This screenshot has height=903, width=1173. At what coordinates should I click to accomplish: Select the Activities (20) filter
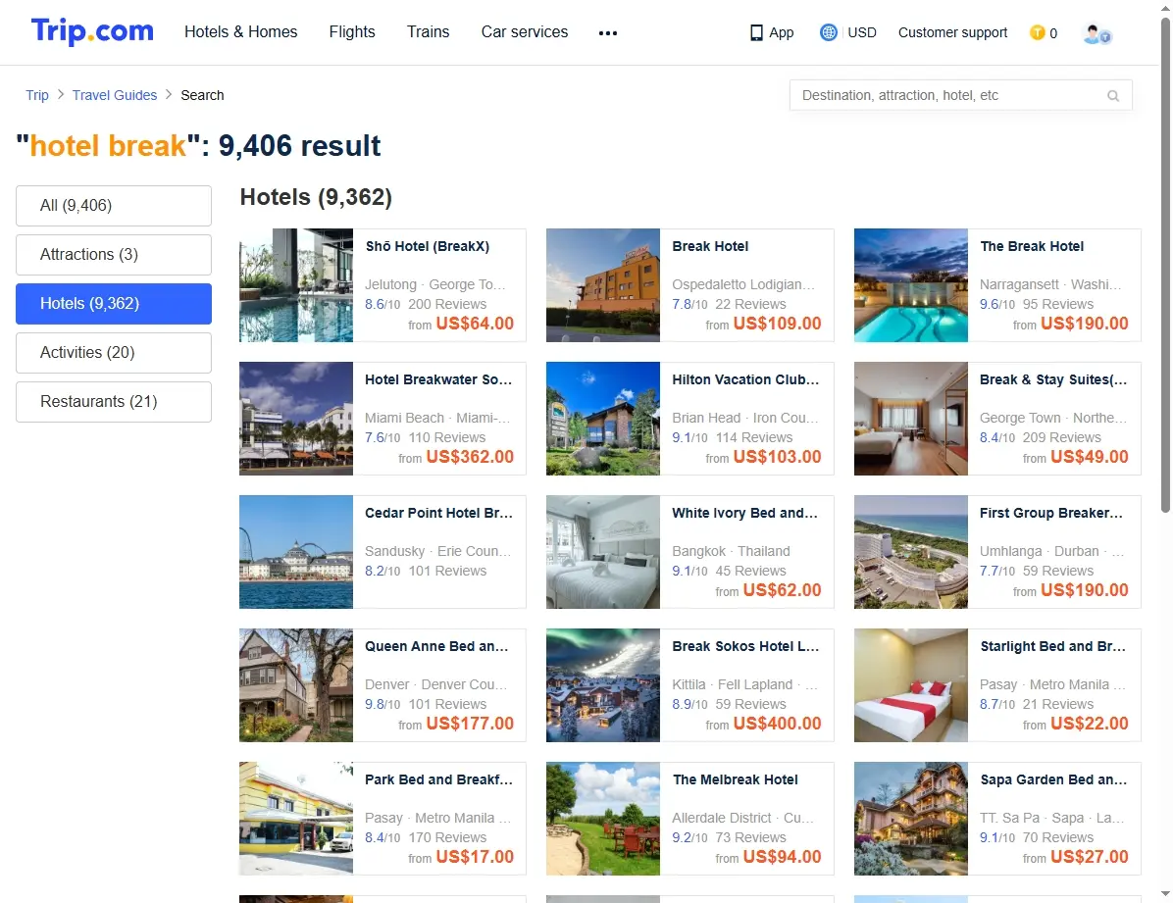114,352
